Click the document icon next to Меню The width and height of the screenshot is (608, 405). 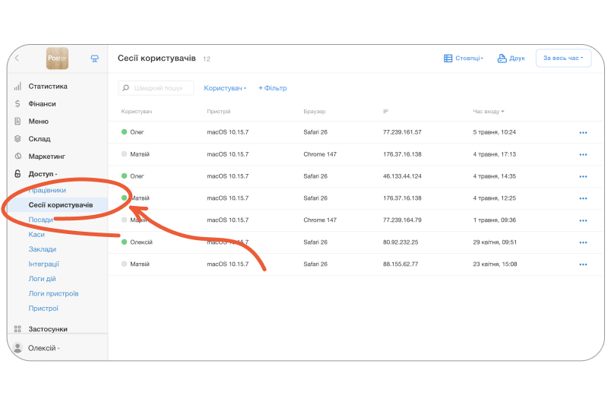tap(17, 122)
